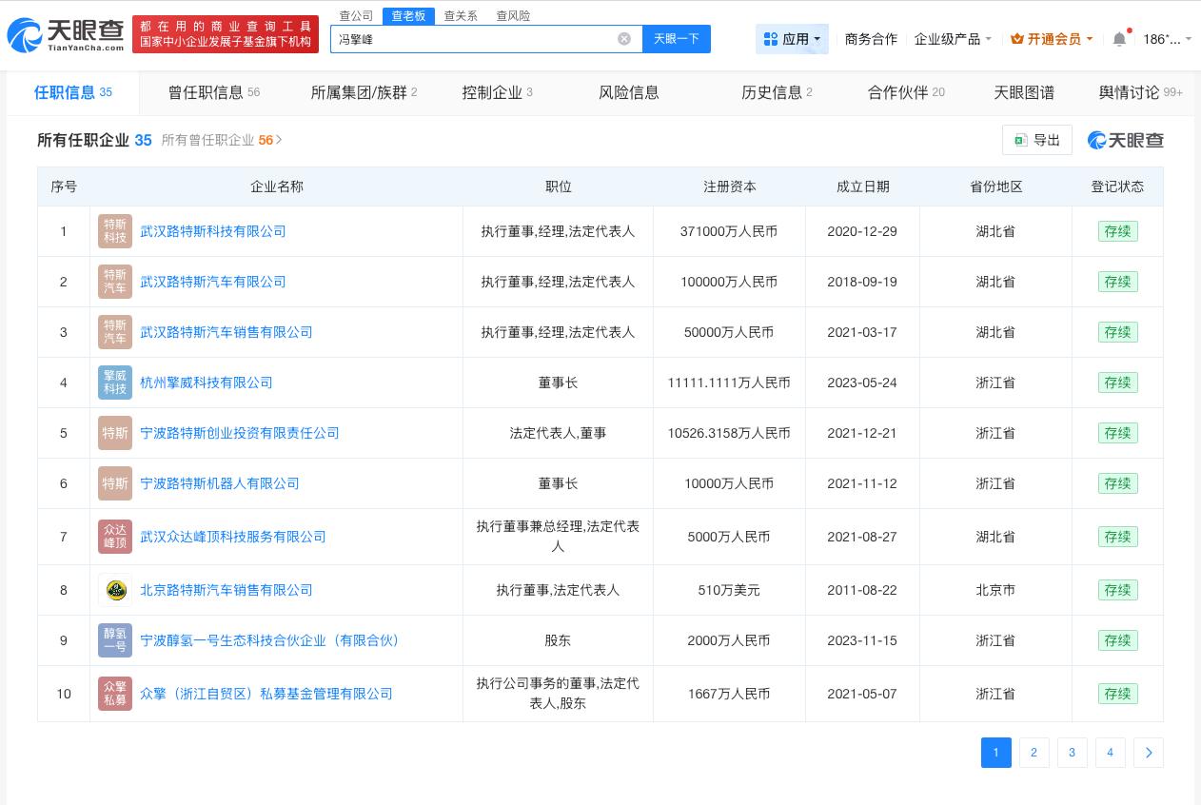Open 宁波路特斯机器人有限公司 link
The height and width of the screenshot is (805, 1201).
(x=220, y=483)
